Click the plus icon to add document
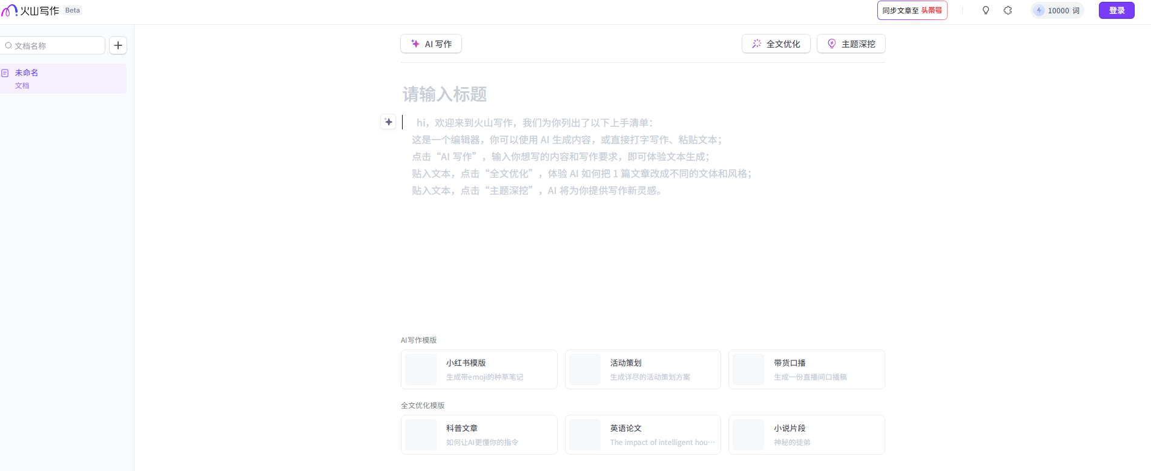 [118, 45]
